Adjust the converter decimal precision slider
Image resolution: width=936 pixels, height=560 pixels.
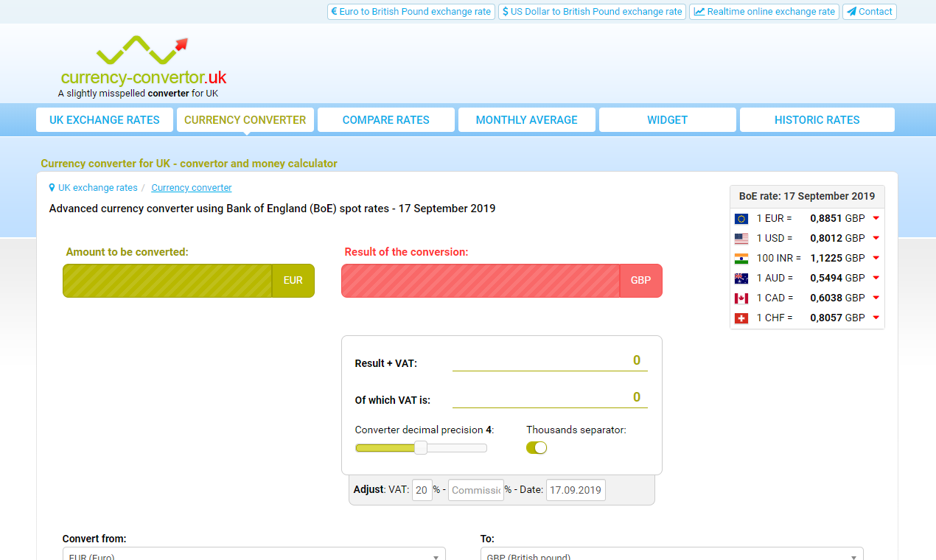(421, 447)
